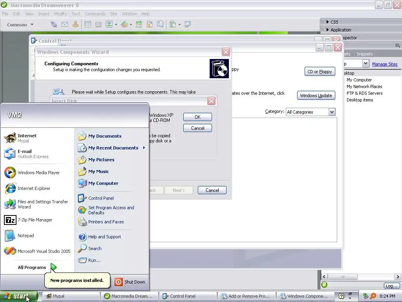Image resolution: width=402 pixels, height=302 pixels.
Task: Open the Insert menu in Dreamweaver
Action: (44, 14)
